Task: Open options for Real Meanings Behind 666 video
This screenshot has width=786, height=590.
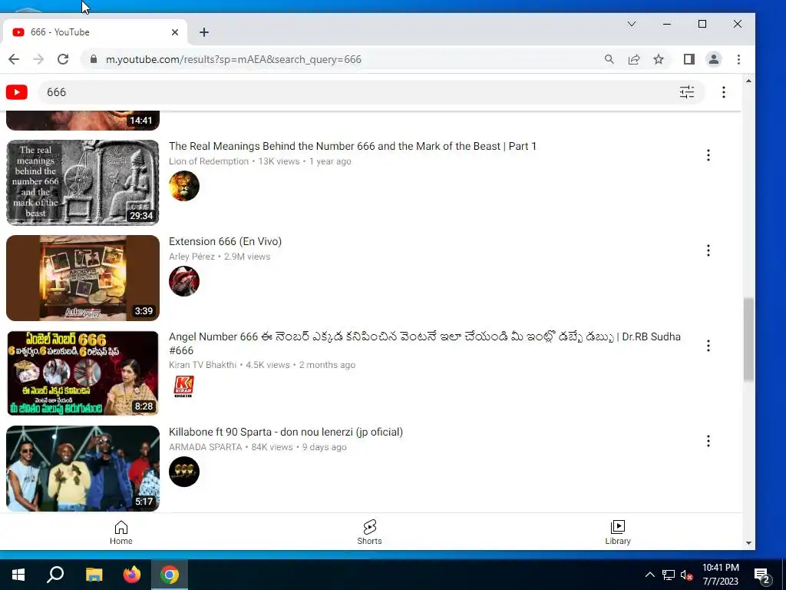Action: pyautogui.click(x=708, y=155)
